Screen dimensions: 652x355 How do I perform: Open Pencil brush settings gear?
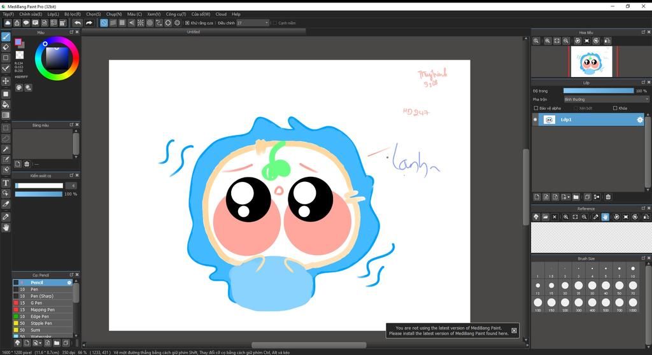tap(69, 282)
